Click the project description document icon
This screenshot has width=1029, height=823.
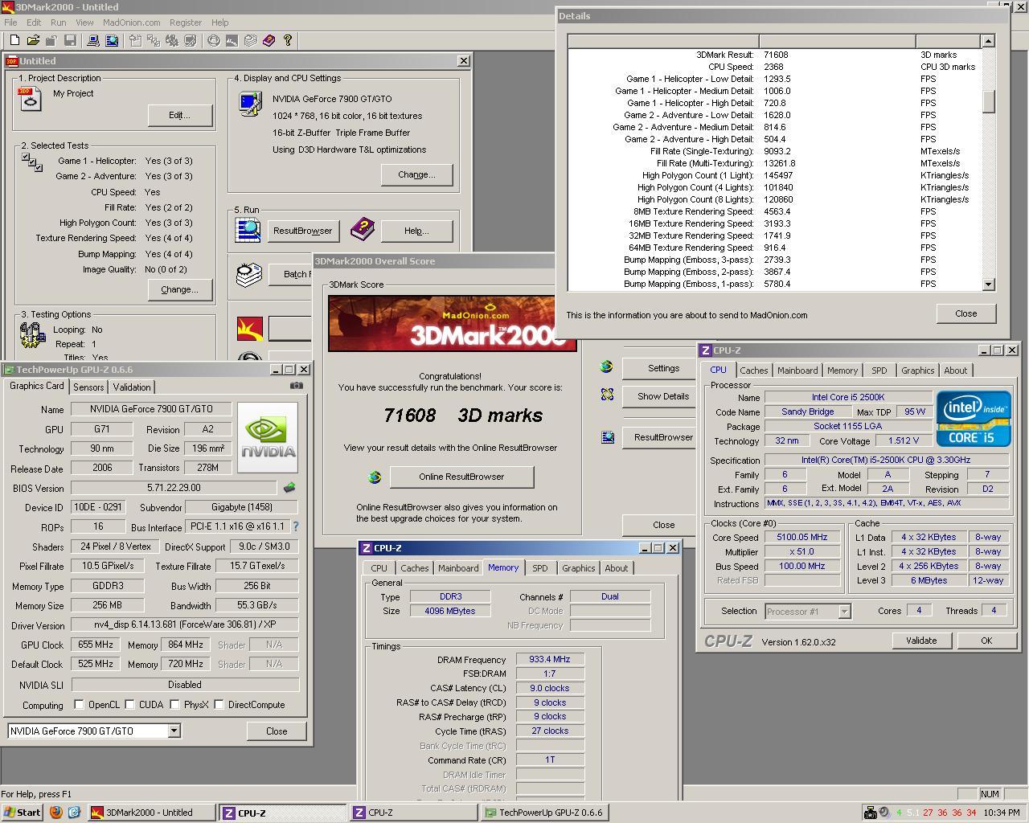click(30, 99)
